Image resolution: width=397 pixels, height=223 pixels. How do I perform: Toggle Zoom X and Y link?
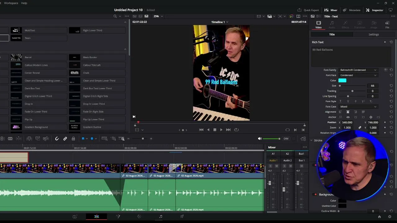pyautogui.click(x=360, y=128)
